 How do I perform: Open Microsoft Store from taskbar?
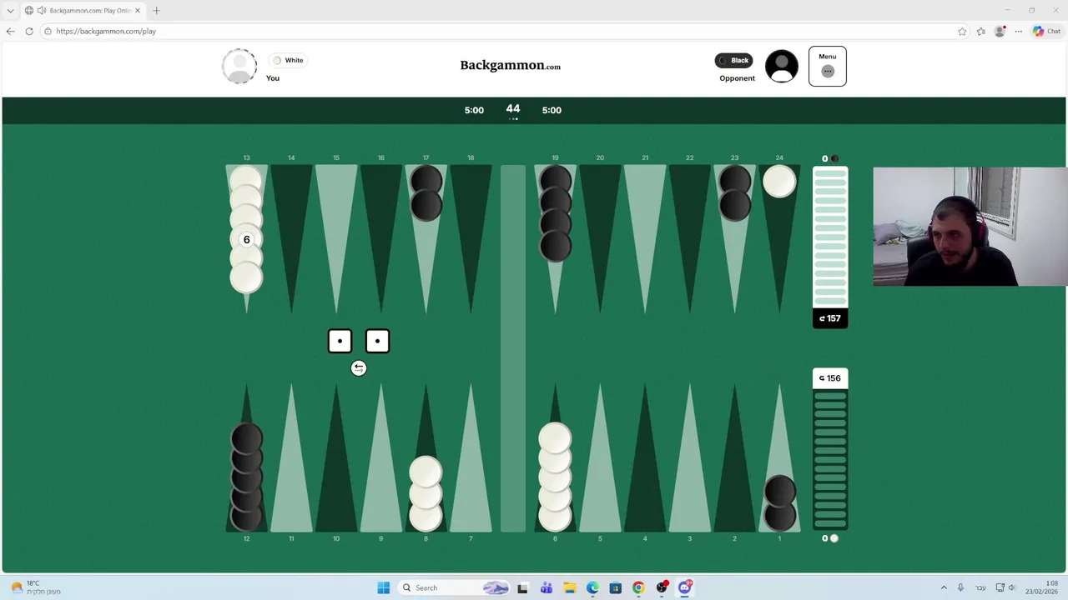tap(615, 587)
